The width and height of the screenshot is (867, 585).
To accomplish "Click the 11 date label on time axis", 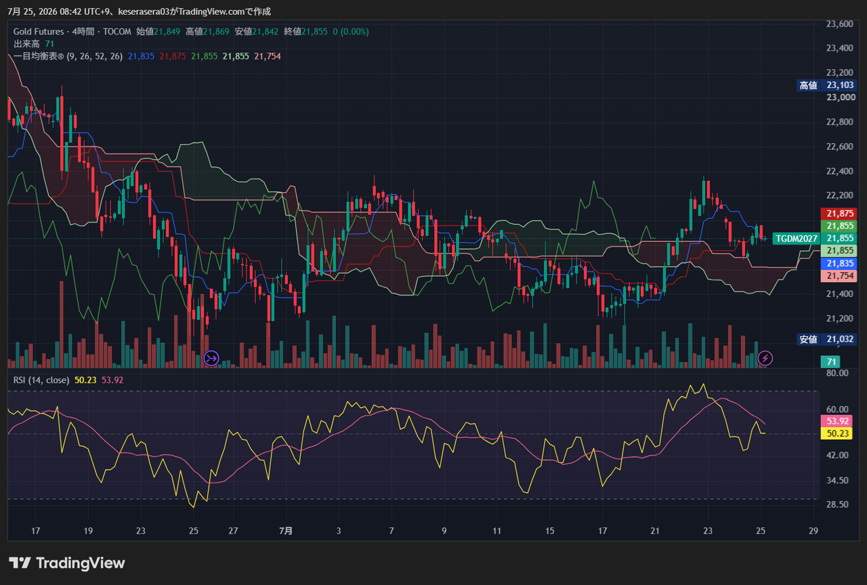I will [x=497, y=531].
